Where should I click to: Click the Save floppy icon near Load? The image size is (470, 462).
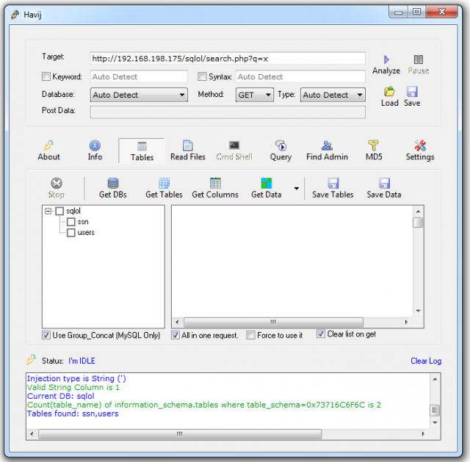[x=412, y=91]
